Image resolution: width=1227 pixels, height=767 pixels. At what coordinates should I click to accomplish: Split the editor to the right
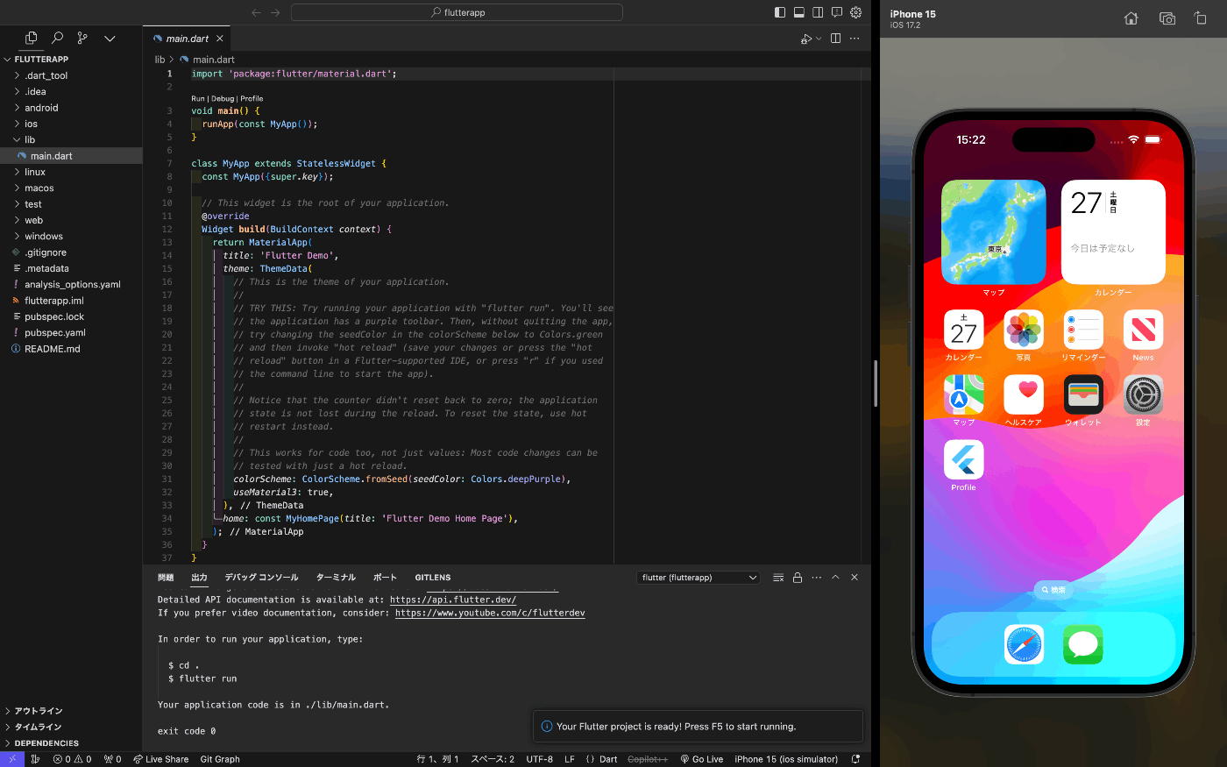(835, 39)
